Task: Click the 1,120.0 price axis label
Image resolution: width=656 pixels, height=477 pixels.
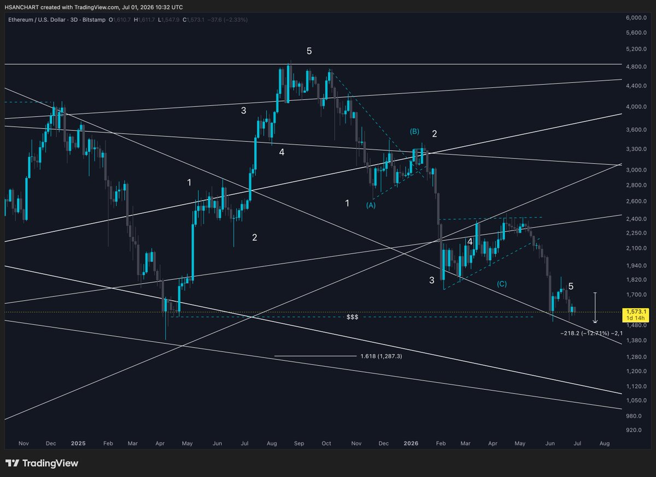Action: coord(637,386)
